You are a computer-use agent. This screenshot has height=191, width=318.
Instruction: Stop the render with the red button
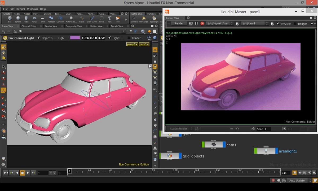[x=202, y=23]
